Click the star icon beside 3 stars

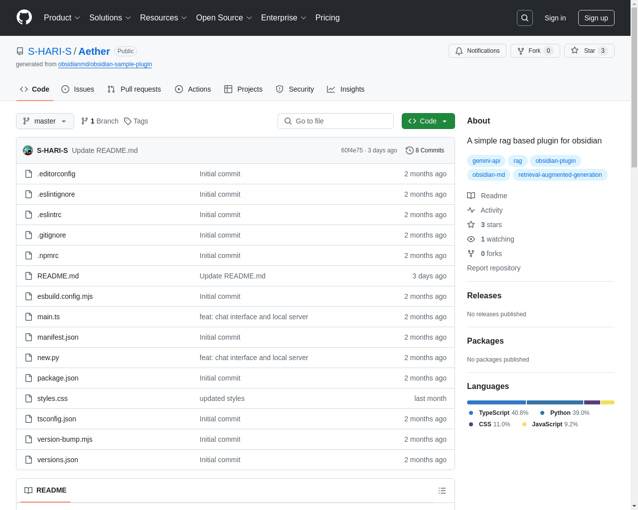pos(471,225)
